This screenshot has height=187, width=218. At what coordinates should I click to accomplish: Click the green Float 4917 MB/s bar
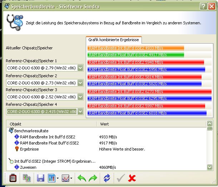click(x=136, y=55)
